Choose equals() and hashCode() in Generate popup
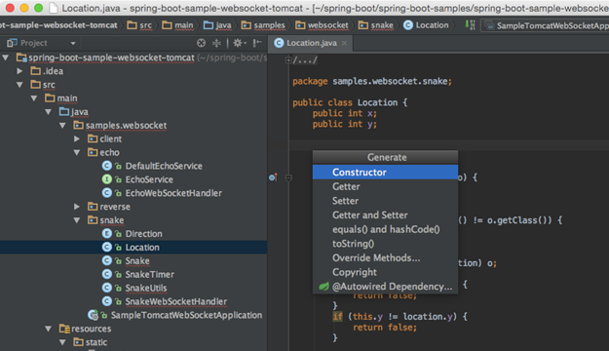Viewport: 609px width, 351px height. click(x=385, y=229)
